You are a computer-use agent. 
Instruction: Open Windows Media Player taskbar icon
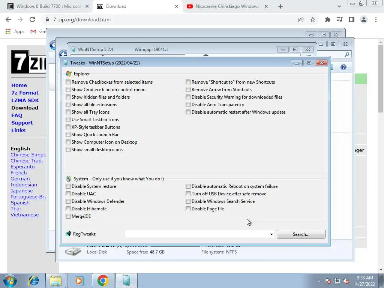pyautogui.click(x=79, y=280)
